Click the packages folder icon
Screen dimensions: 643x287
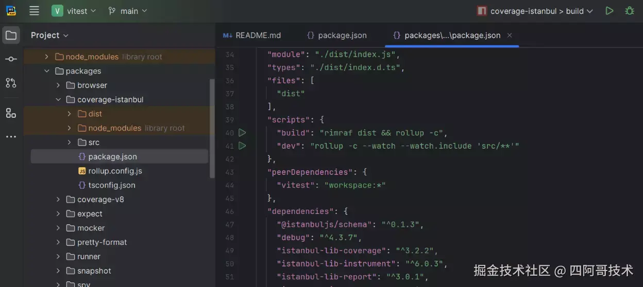59,71
